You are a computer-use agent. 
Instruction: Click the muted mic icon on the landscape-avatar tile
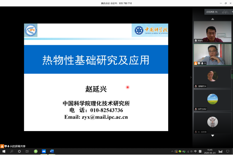pos(196,109)
